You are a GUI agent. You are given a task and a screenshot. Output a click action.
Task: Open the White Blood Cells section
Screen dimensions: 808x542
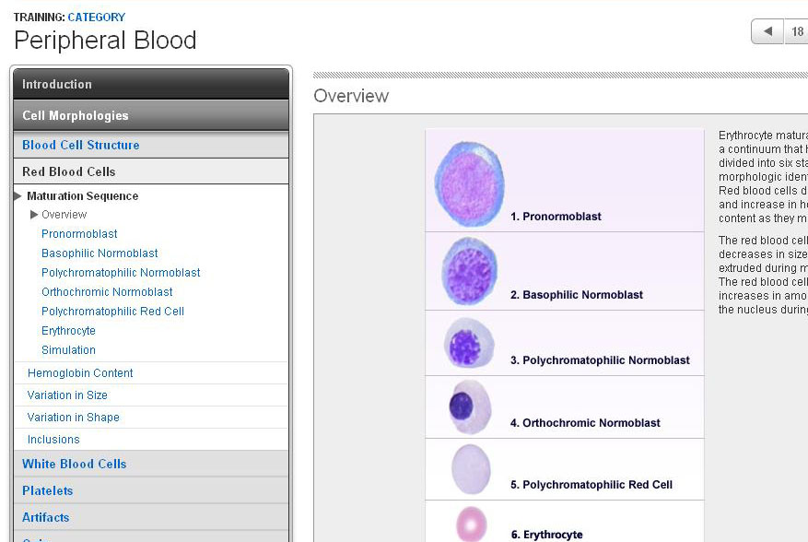(x=75, y=464)
